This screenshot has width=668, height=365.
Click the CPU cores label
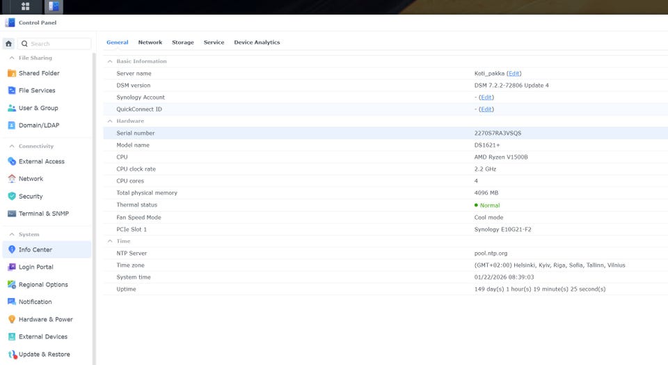(x=130, y=181)
